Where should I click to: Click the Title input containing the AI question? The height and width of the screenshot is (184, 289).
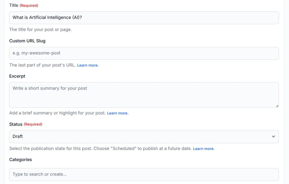point(144,18)
